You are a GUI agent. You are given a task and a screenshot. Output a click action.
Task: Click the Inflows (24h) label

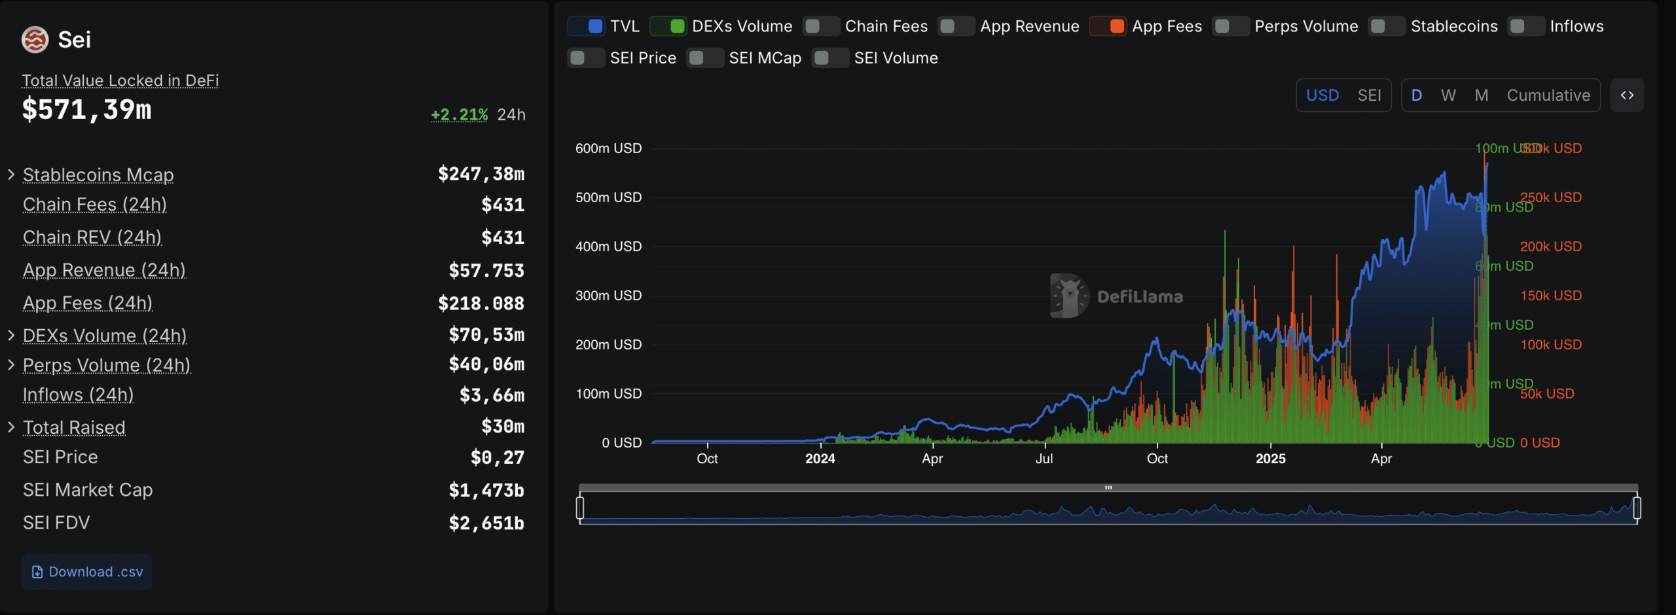pos(79,395)
